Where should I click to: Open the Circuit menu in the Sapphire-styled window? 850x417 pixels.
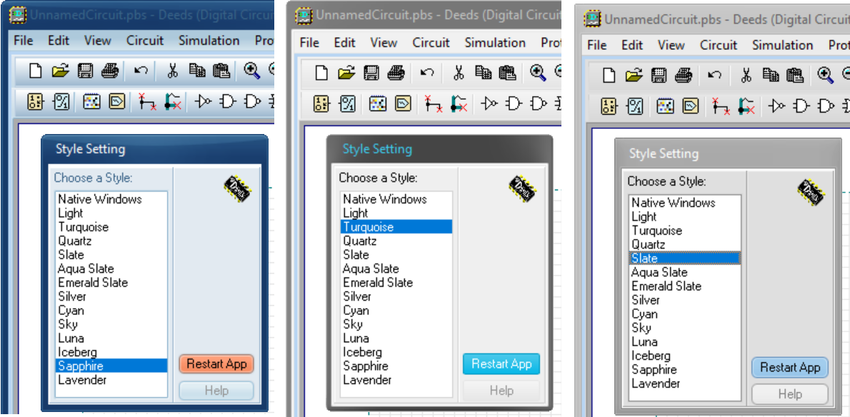pyautogui.click(x=145, y=41)
